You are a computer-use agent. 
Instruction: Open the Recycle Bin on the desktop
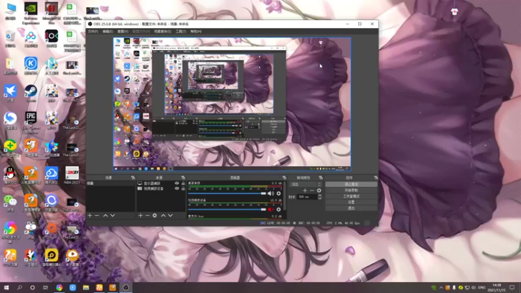(10, 39)
